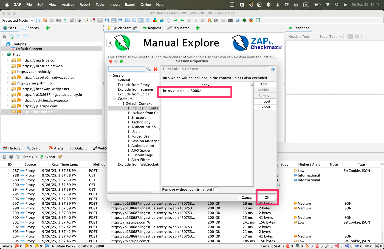Click the light bulb icon in toolbar

click(168, 20)
